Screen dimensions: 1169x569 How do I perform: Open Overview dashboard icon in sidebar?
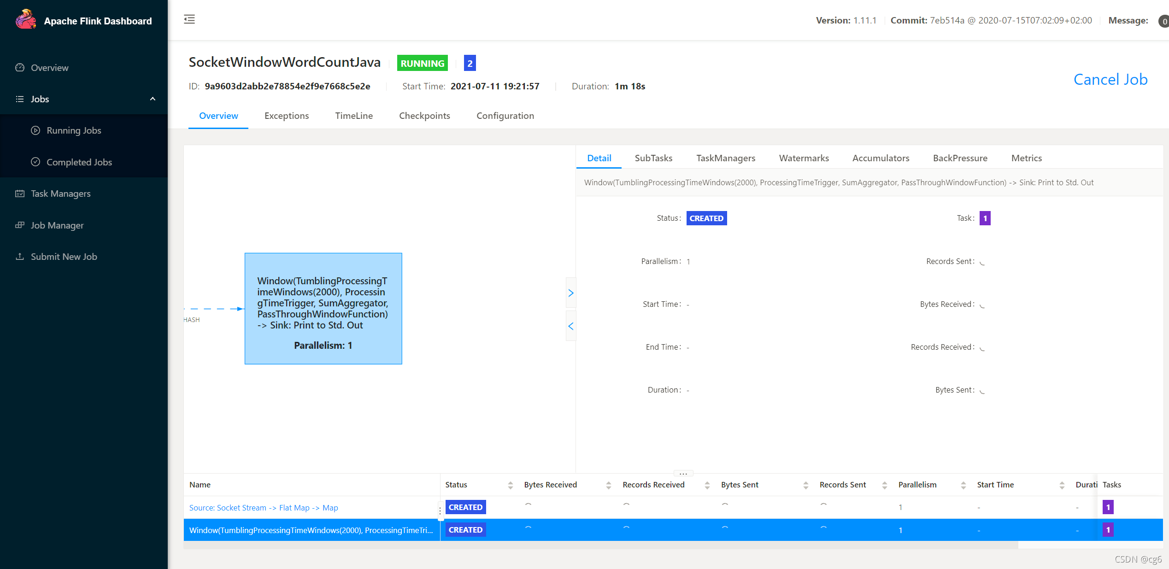20,68
